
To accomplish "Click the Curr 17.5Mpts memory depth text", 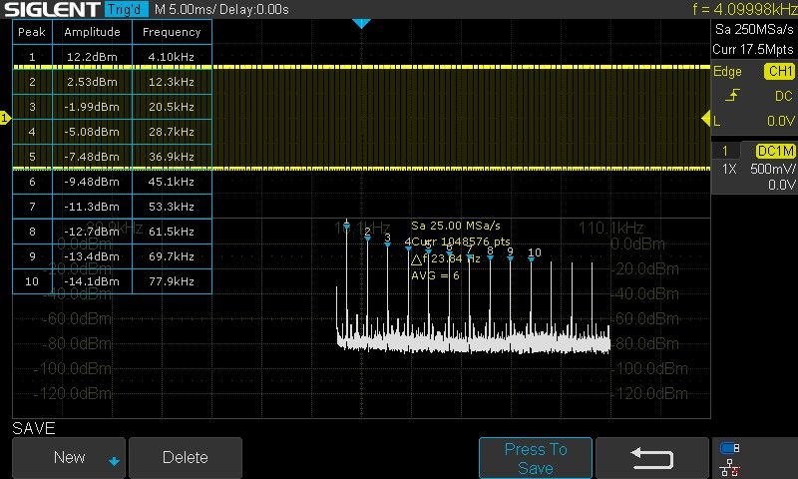I will [x=753, y=49].
